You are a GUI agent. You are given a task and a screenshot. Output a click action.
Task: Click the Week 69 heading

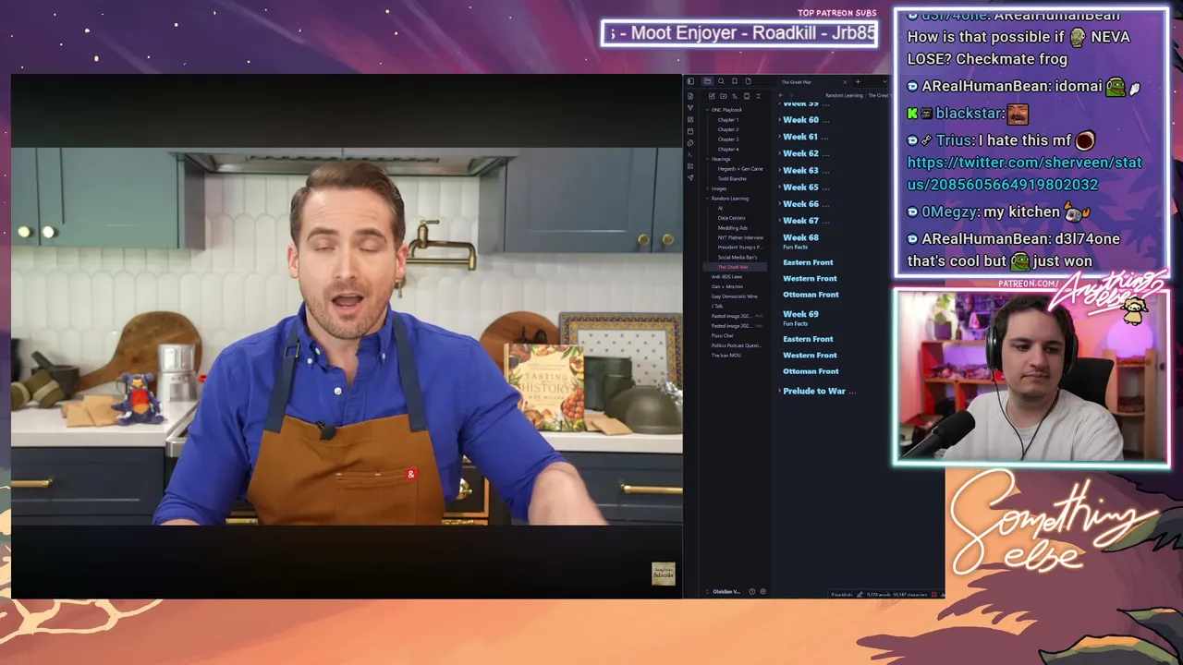[x=800, y=314]
